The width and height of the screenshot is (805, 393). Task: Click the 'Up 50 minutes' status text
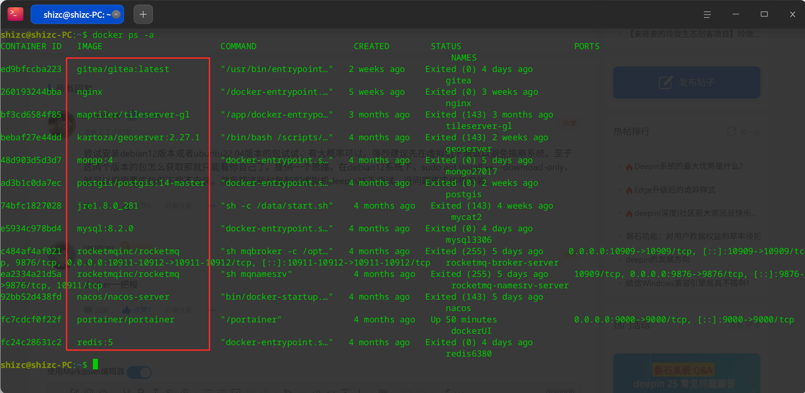click(x=464, y=320)
